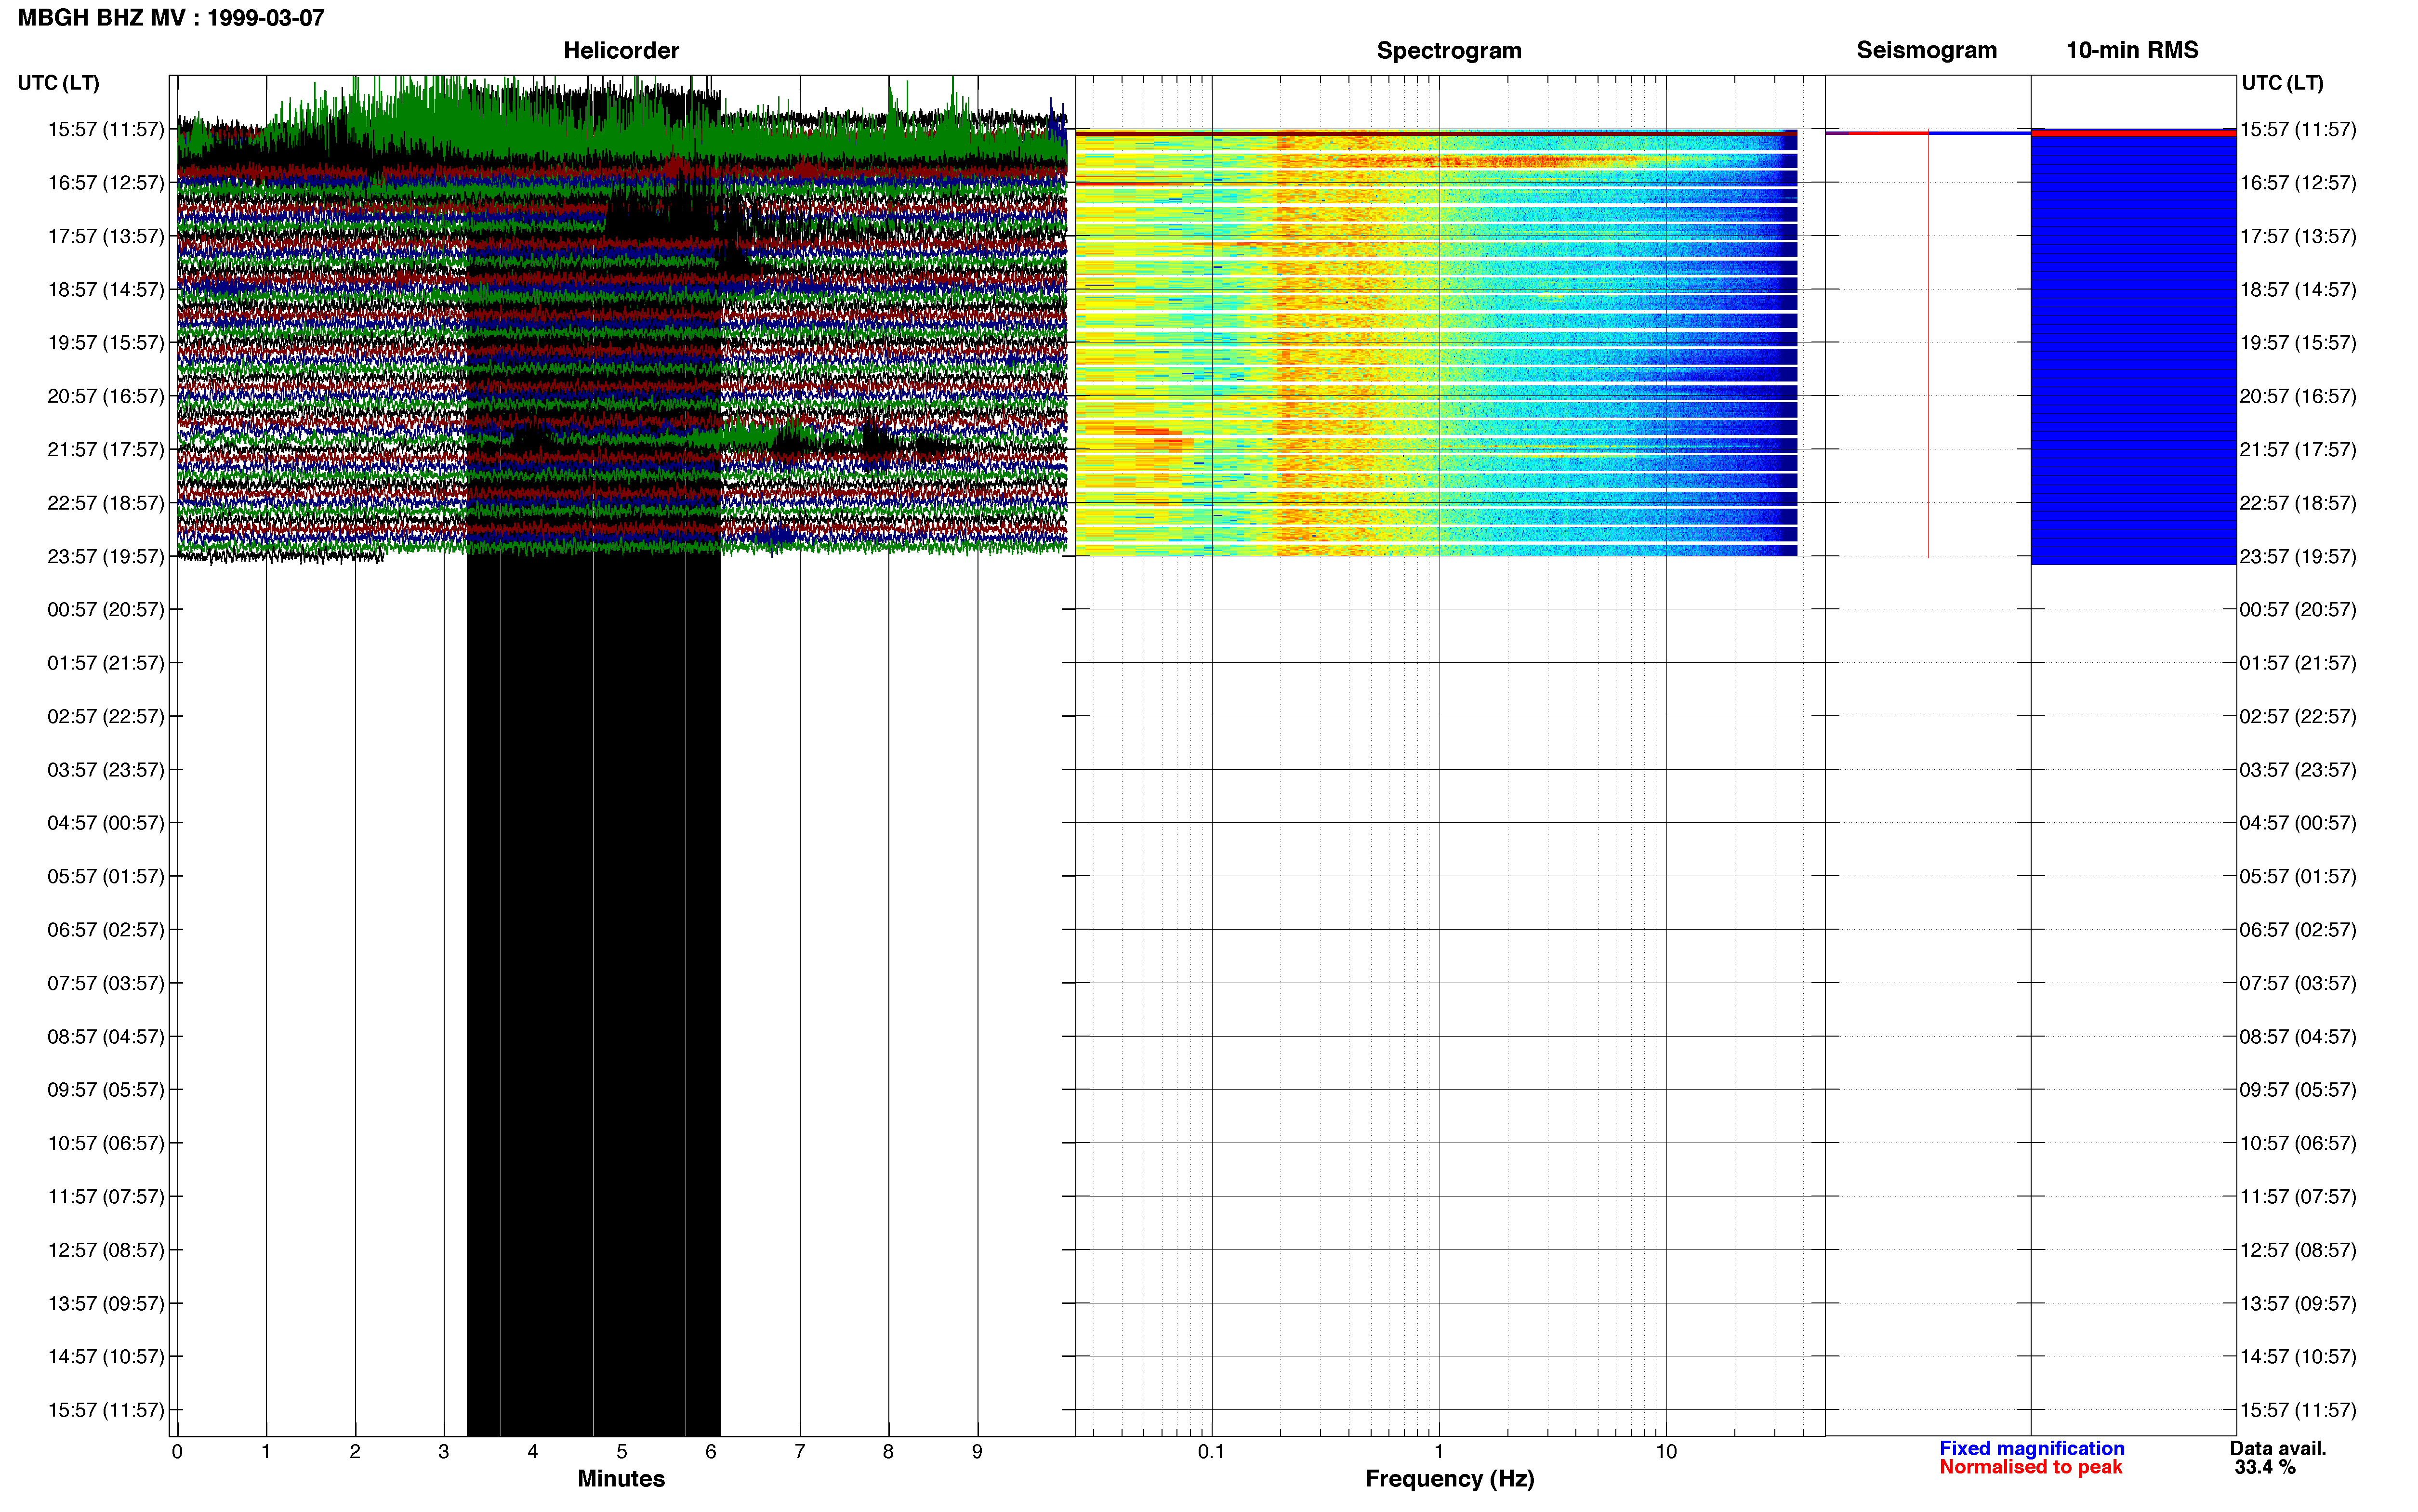Click left time label 15:57 (11:57) at top
This screenshot has height=1512, width=2418.
pyautogui.click(x=105, y=129)
